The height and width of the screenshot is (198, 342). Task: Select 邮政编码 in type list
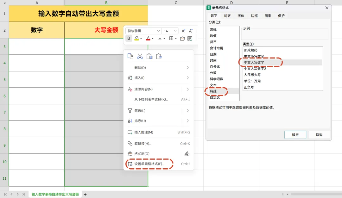click(x=283, y=50)
